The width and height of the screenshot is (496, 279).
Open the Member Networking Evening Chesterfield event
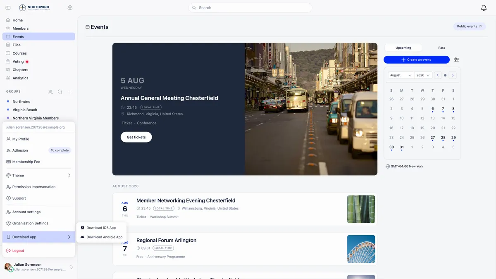coord(245,209)
